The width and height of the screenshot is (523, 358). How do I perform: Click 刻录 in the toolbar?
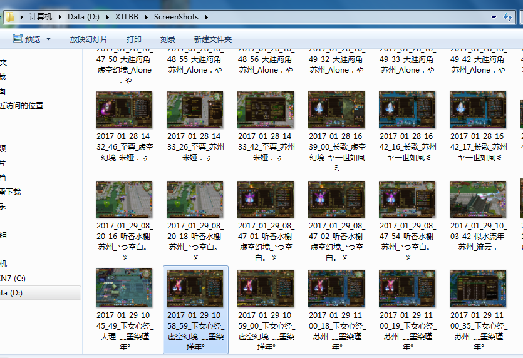pyautogui.click(x=168, y=39)
